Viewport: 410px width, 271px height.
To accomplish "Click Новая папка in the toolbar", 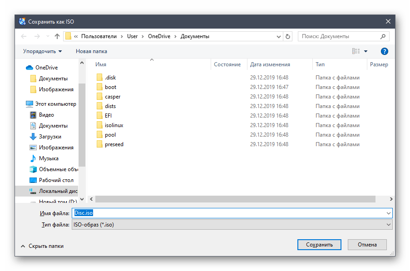I will (91, 51).
